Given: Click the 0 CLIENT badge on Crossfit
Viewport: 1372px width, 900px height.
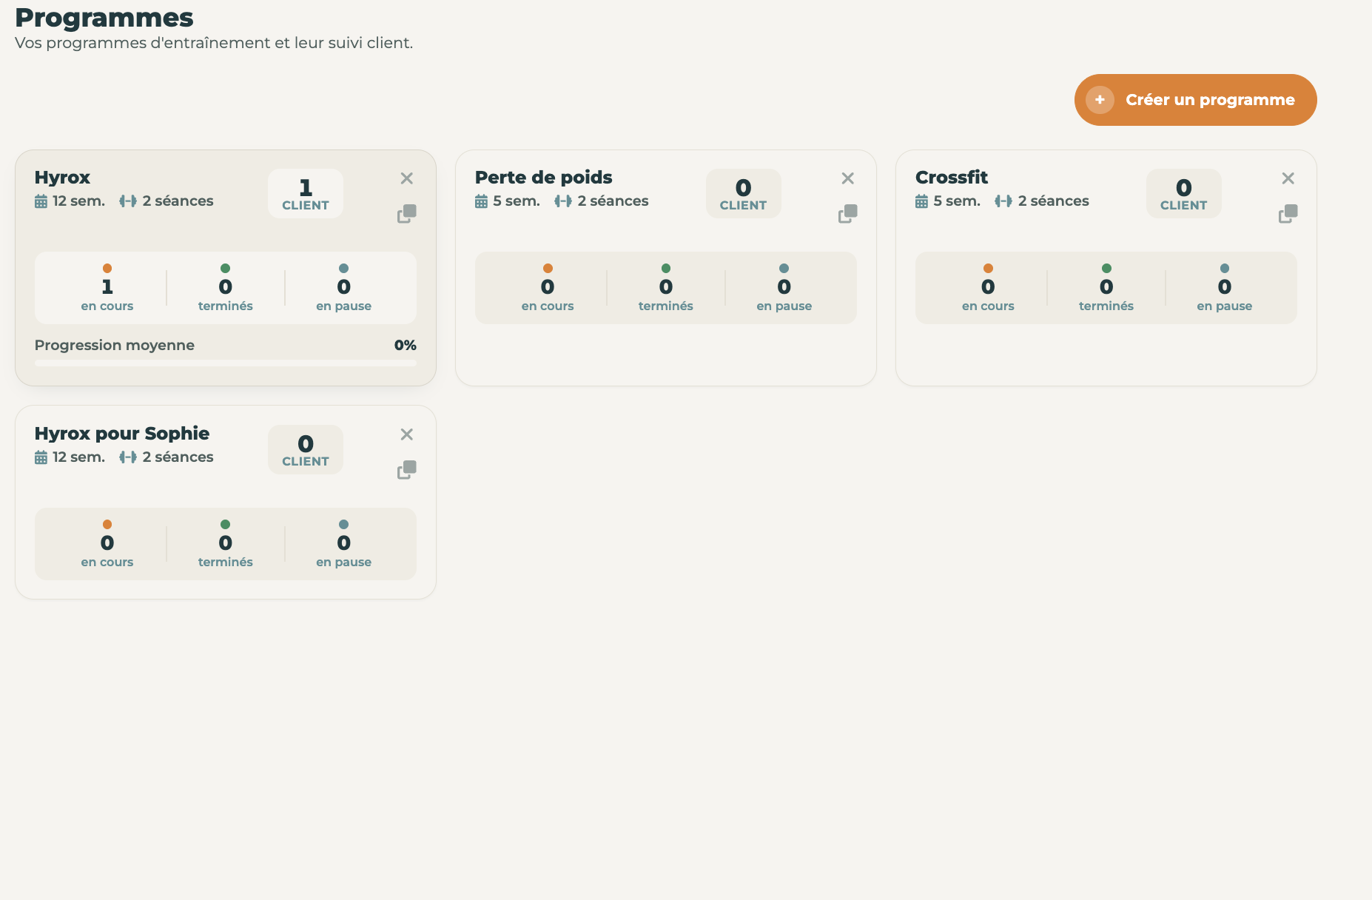Looking at the screenshot, I should [x=1183, y=194].
